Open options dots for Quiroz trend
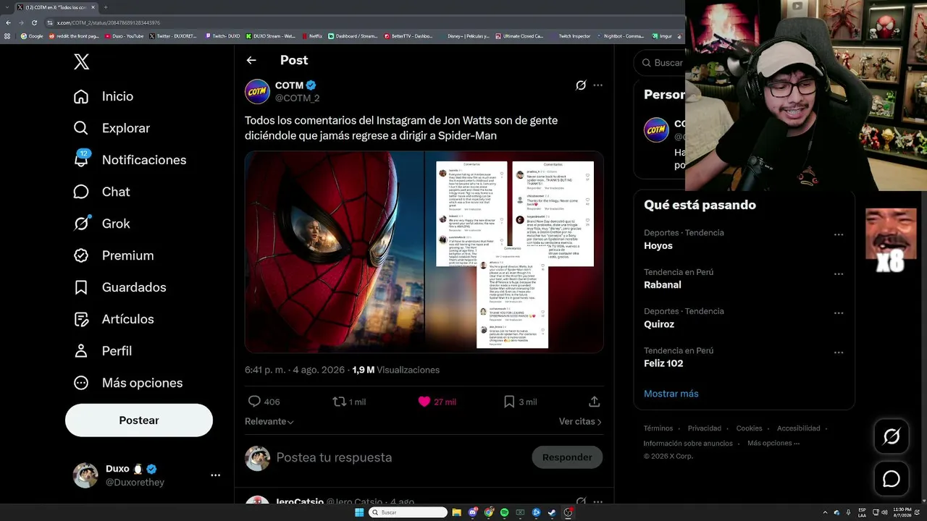Screen dimensions: 927x521 839,313
